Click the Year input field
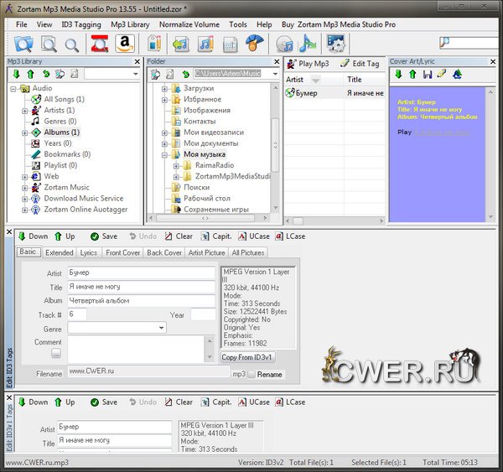503x472 pixels. pos(202,314)
